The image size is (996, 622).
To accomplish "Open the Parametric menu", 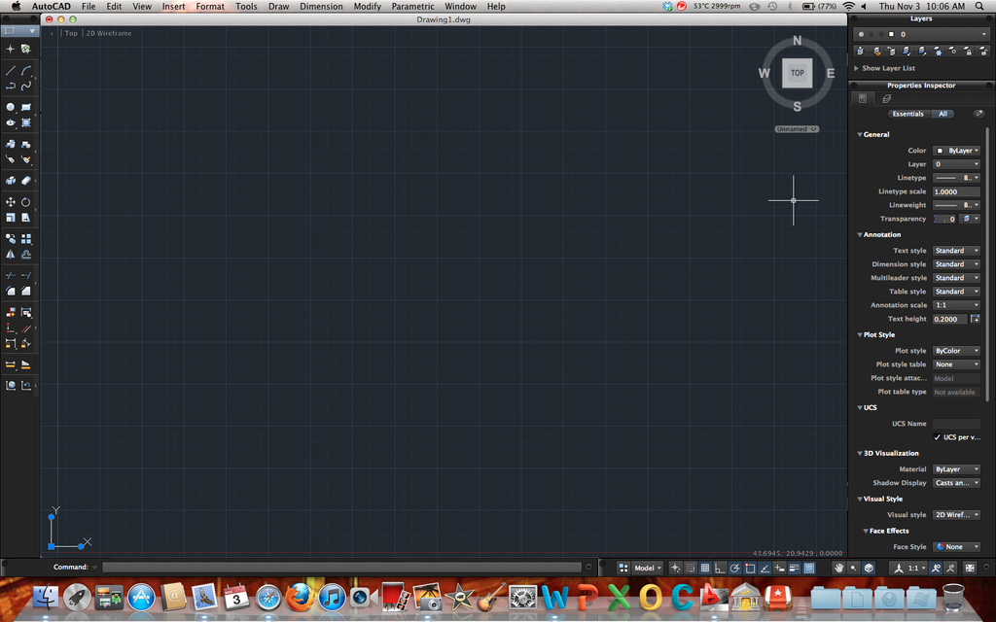I will [x=412, y=7].
